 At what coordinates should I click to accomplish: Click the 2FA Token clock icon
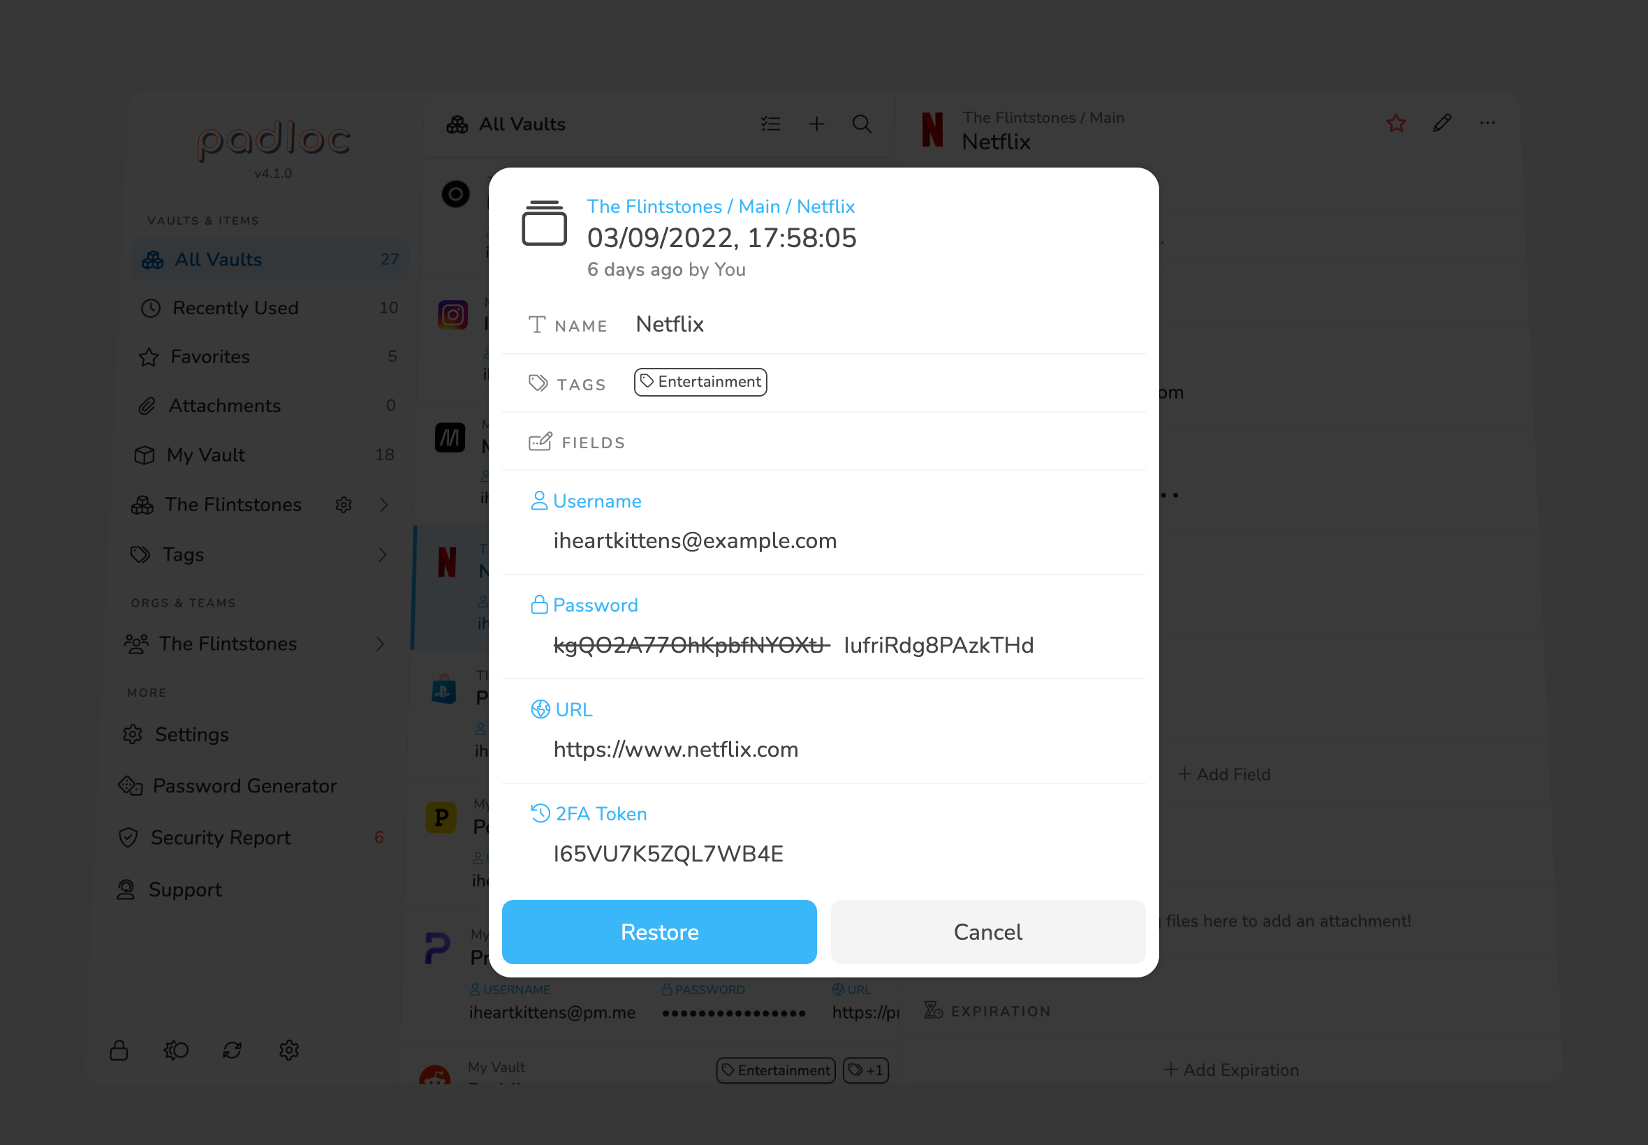point(540,813)
